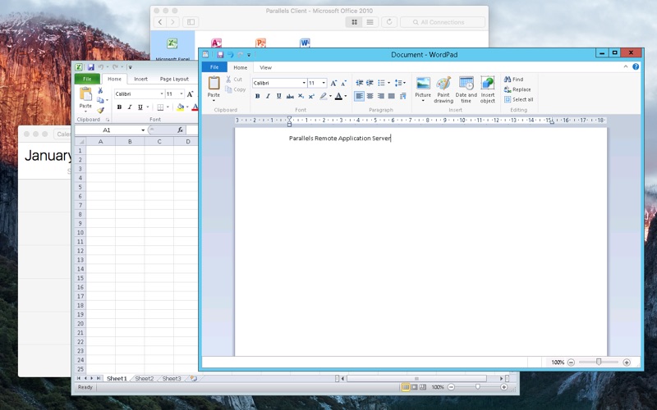The height and width of the screenshot is (410, 657).
Task: Open the WordPad line spacing menu
Action: click(x=400, y=83)
